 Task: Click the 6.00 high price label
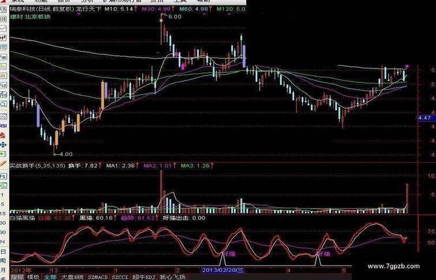(x=175, y=17)
